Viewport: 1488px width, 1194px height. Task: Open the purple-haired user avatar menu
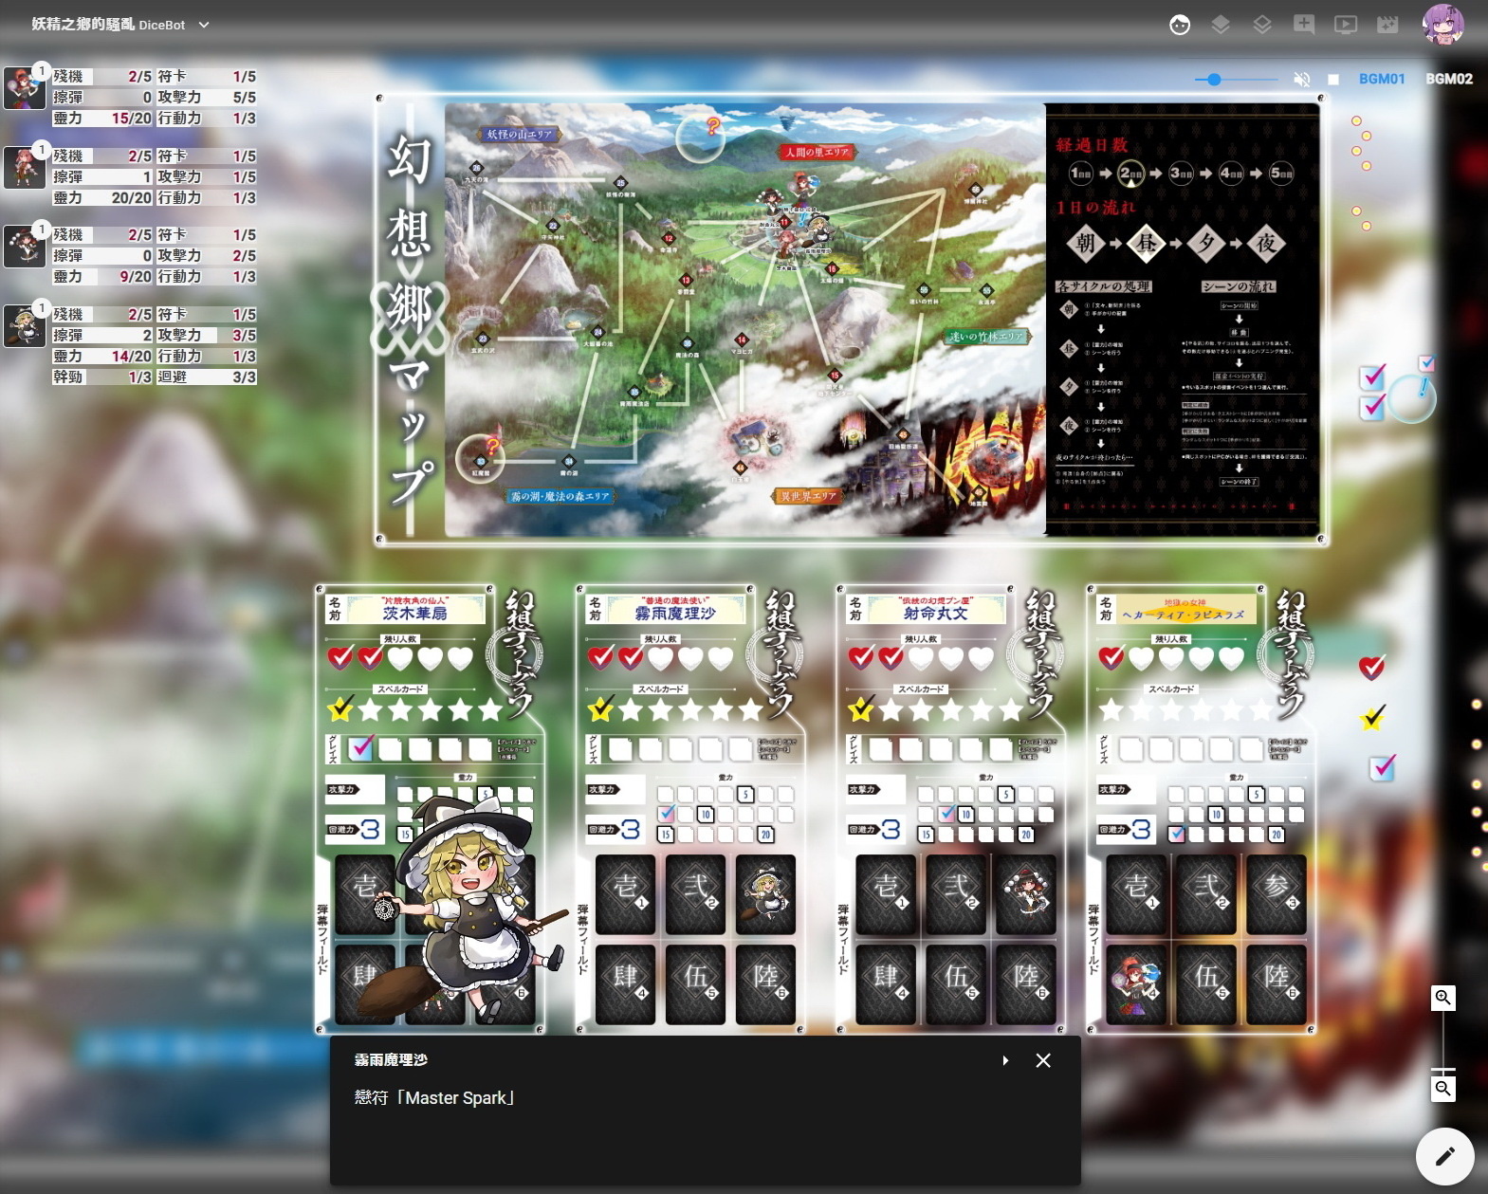(1442, 25)
